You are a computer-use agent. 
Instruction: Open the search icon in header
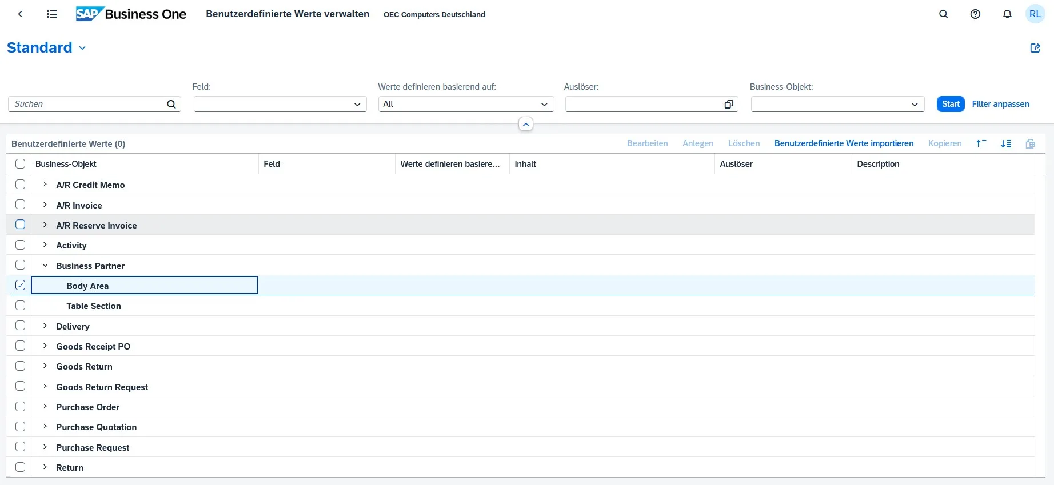[944, 14]
